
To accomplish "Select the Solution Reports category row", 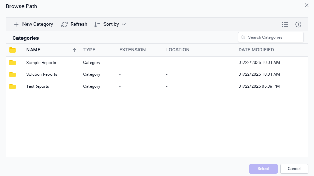I will click(42, 74).
